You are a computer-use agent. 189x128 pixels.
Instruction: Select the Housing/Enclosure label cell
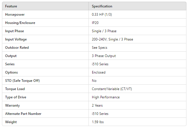pos(20,23)
